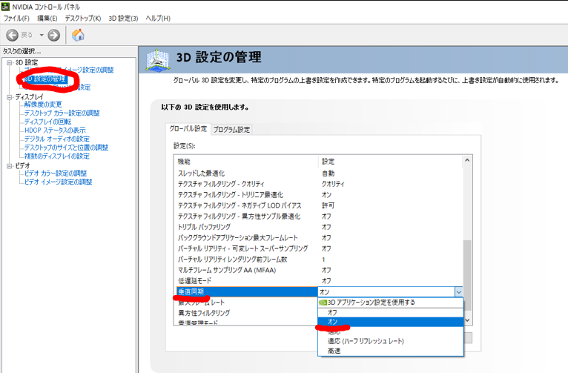Open the Home icon in toolbar
The width and height of the screenshot is (568, 373).
(78, 35)
